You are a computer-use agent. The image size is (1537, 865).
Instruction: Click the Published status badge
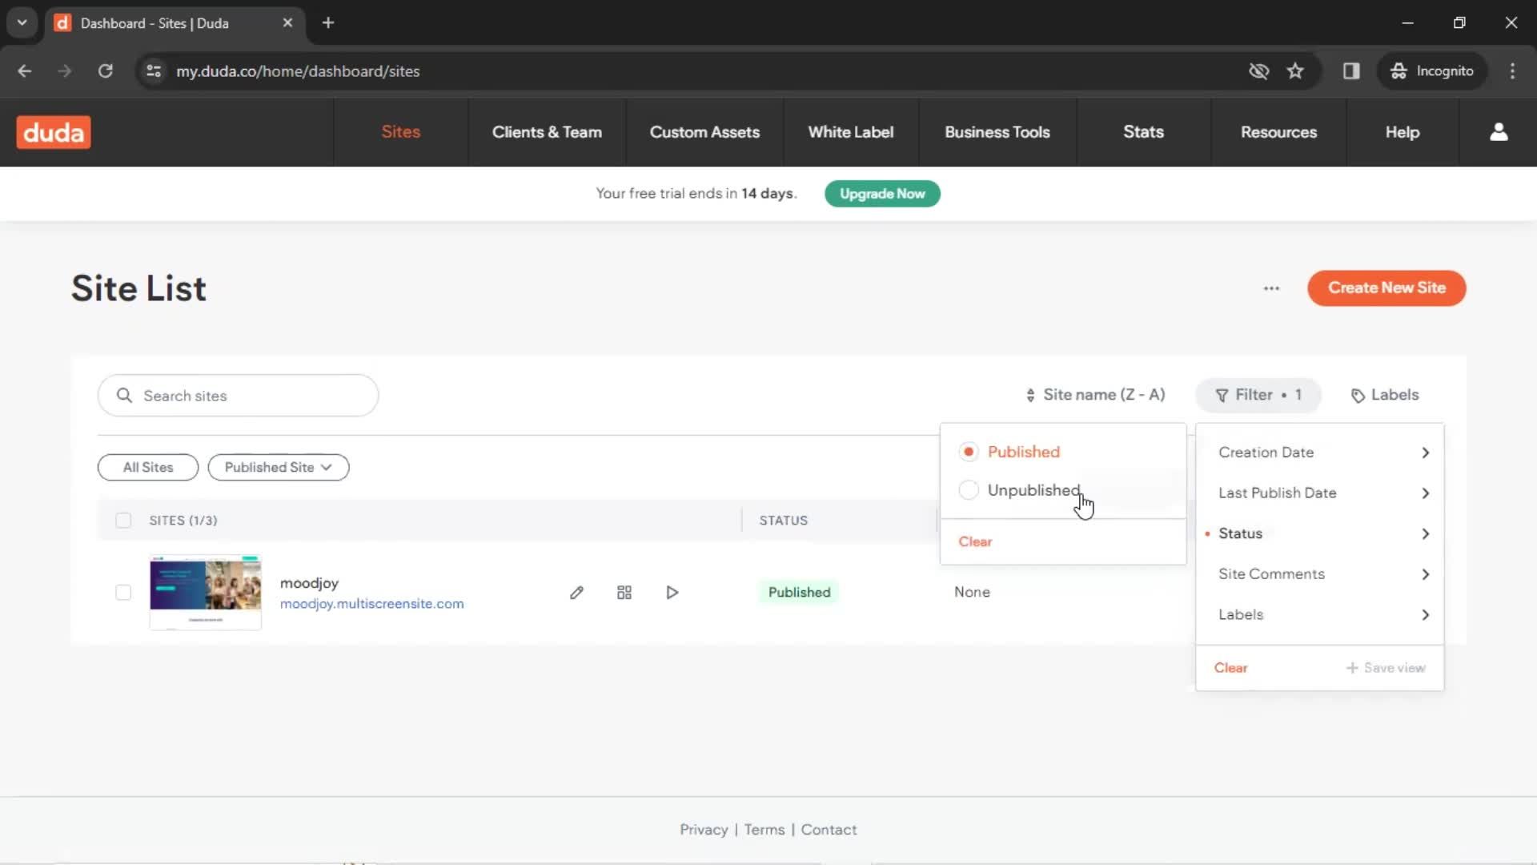pyautogui.click(x=799, y=592)
